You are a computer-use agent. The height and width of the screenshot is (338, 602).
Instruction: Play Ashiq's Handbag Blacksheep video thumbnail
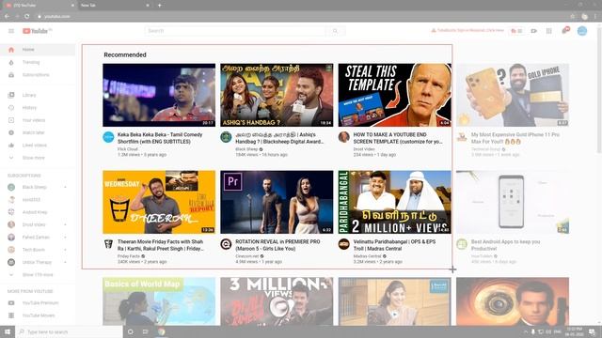(x=277, y=95)
